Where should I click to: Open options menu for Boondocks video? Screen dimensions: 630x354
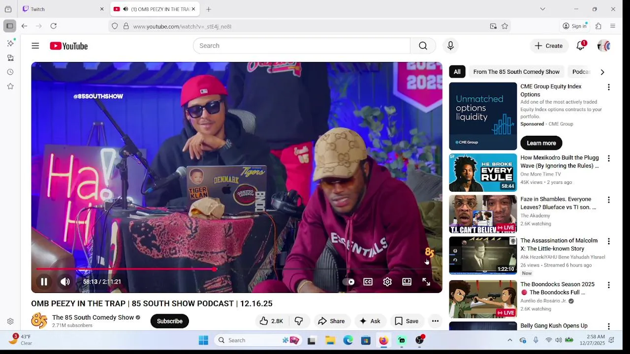click(x=609, y=285)
